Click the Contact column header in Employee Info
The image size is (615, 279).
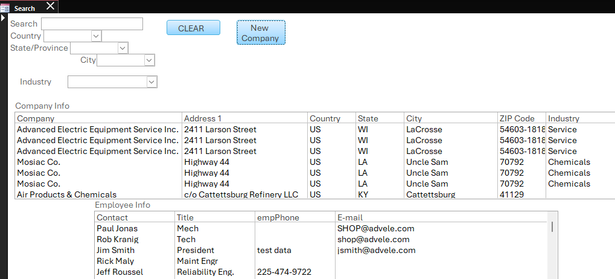click(135, 217)
